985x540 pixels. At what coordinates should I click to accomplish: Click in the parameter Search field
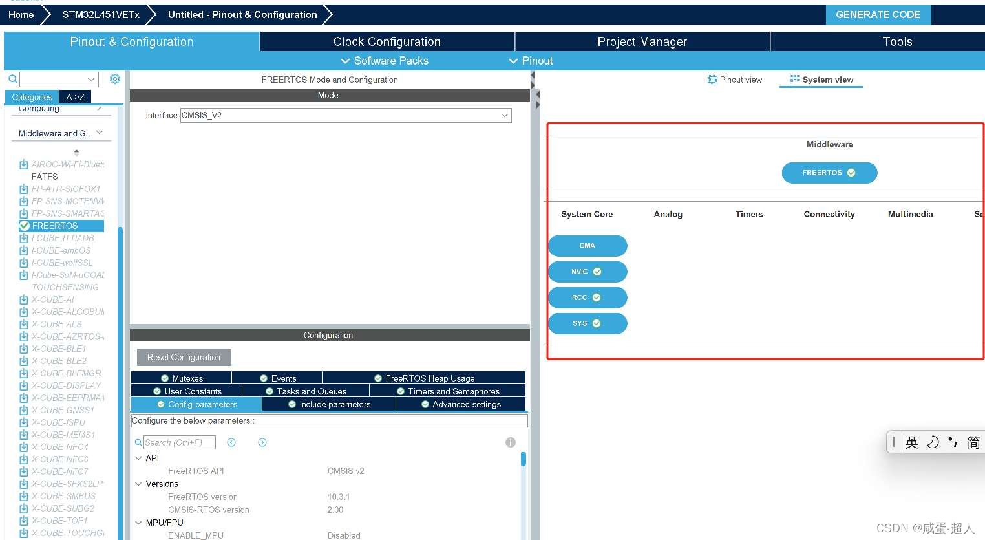click(179, 442)
